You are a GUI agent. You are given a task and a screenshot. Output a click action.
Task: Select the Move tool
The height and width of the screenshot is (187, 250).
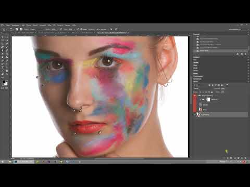point(3,37)
